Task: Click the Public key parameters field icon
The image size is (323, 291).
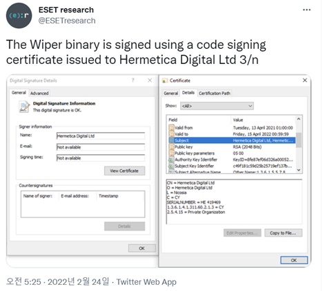Action: pyautogui.click(x=171, y=153)
